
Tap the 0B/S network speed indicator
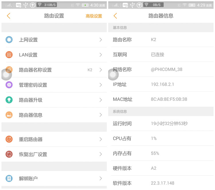click(x=153, y=5)
